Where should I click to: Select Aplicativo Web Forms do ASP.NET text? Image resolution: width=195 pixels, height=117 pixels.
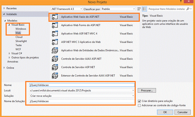(81, 25)
